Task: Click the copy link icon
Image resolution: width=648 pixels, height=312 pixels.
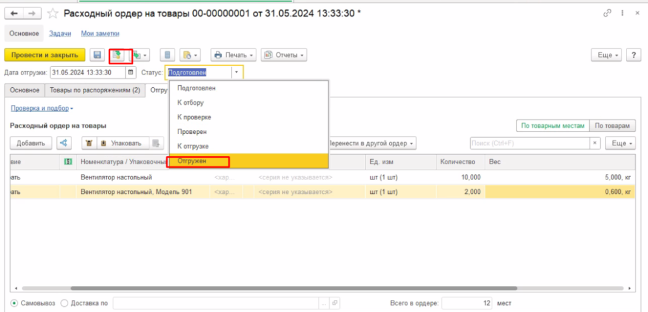Action: coord(608,13)
